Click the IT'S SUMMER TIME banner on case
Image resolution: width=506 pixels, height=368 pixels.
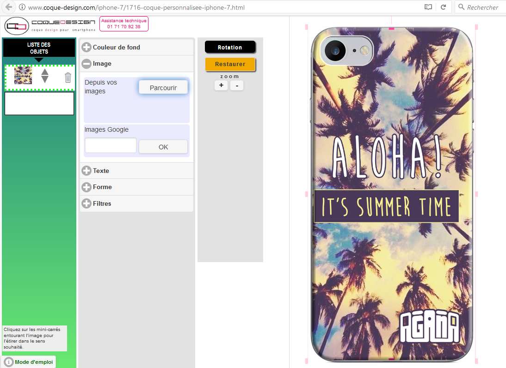[x=386, y=206]
